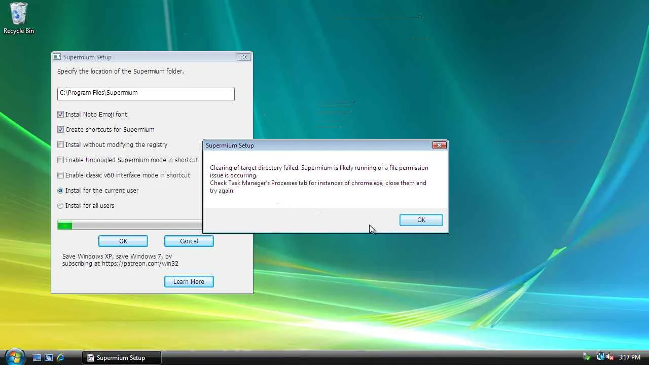Click the 'Save Windows XP, save Windows 7' text
Viewport: 649px width, 365px height.
117,257
